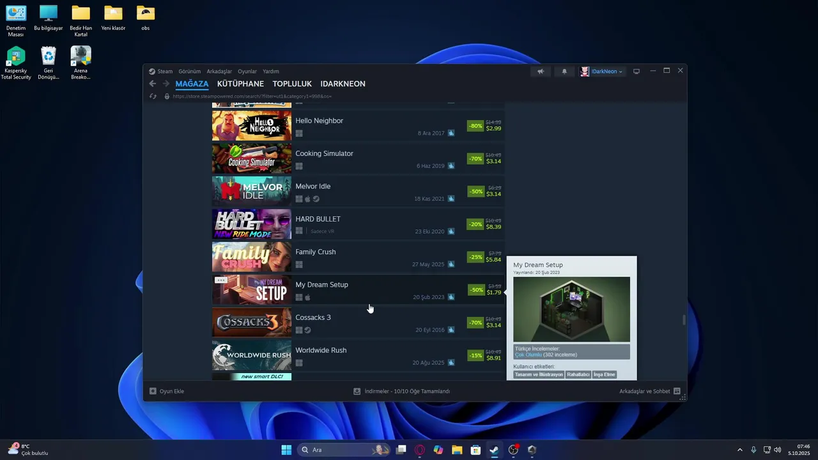Click the My Dream Setup $1.79 price
Viewport: 818px width, 460px height.
tap(493, 293)
